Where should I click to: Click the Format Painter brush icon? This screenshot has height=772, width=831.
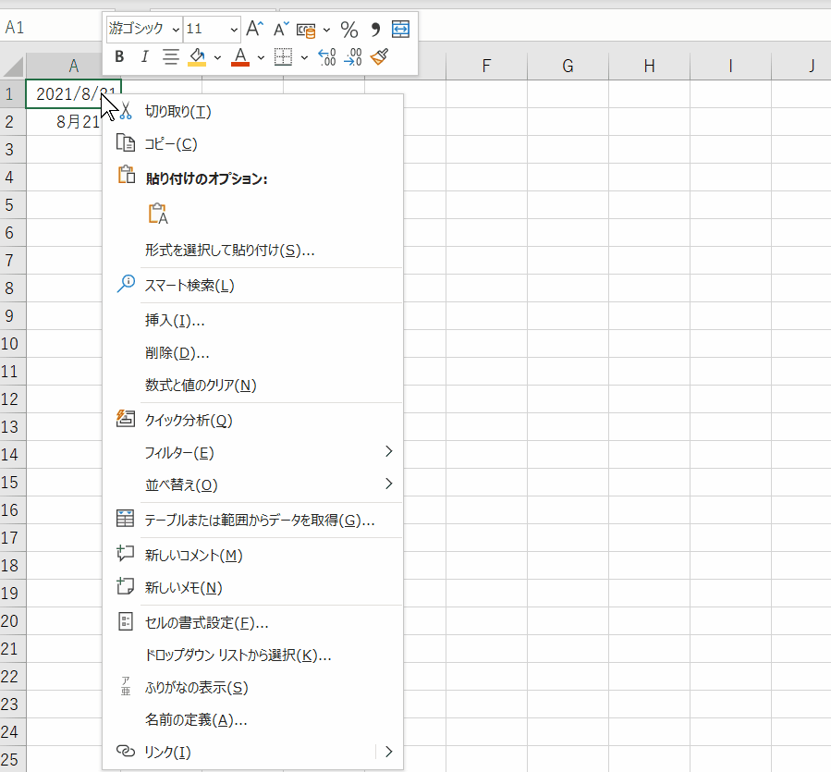pos(379,56)
